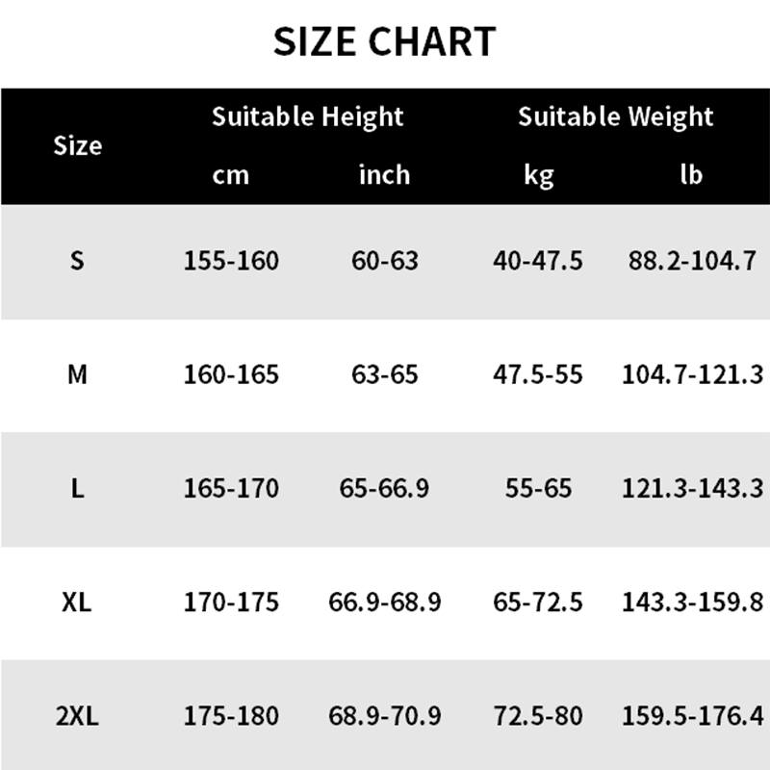Click the Suitable Height header
Screen dimensions: 770x770
[308, 117]
